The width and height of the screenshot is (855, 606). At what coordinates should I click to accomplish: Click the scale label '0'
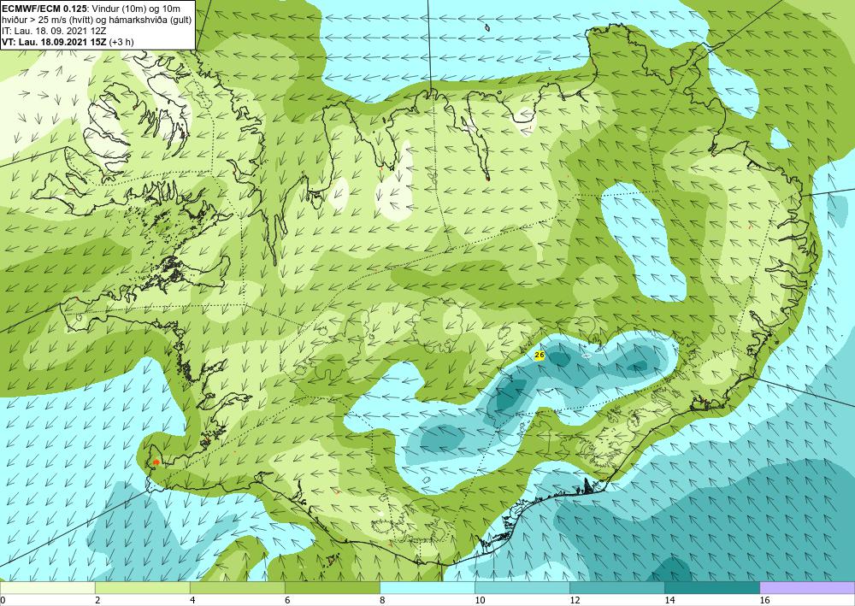tap(3, 600)
